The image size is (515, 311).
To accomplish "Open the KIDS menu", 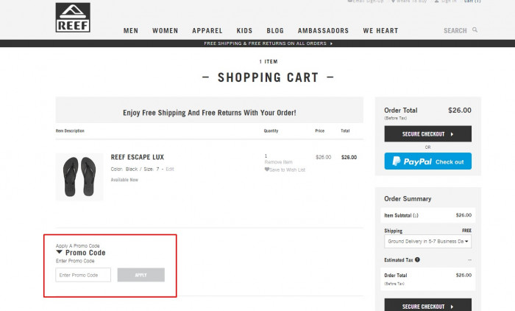I will click(244, 31).
